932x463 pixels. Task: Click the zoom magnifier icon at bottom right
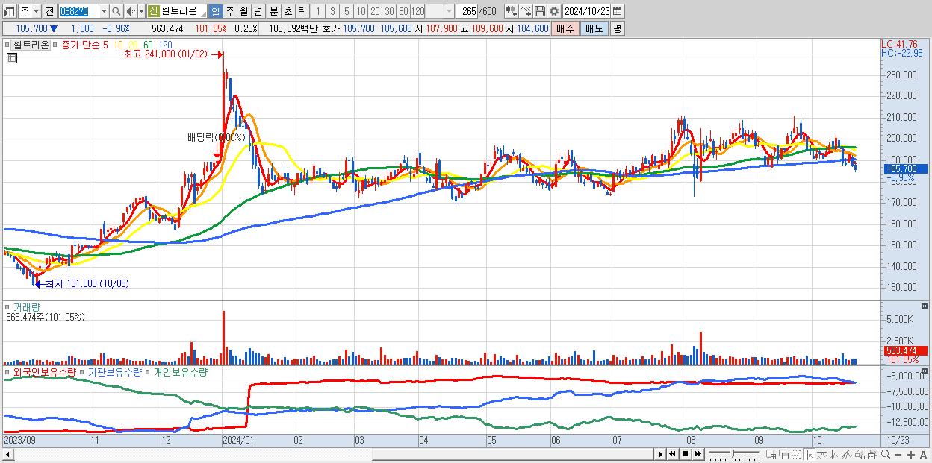(885, 454)
